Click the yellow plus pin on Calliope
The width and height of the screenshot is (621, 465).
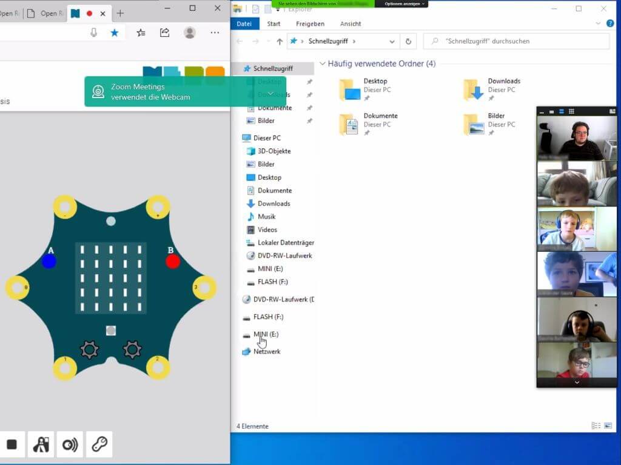pyautogui.click(x=158, y=207)
